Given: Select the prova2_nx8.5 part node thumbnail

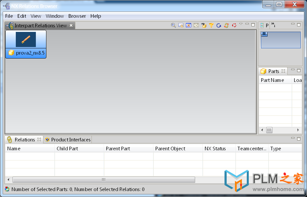Looking at the screenshot, I should 26,39.
